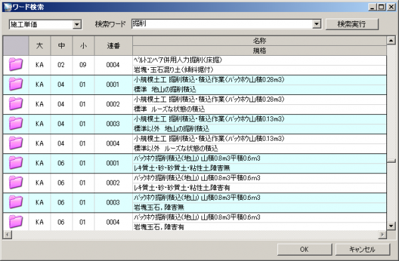
Task: Expand the 検索ワード history dropdown arrow
Action: 317,24
